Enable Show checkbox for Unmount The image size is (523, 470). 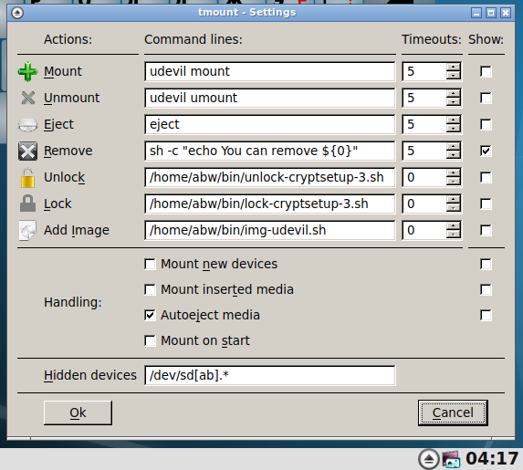point(486,98)
